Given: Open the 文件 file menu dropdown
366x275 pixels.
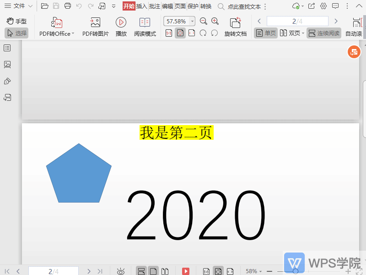Looking at the screenshot, I should point(19,6).
